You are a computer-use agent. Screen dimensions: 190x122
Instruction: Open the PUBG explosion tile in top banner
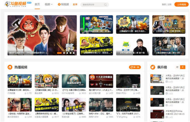click(133, 24)
